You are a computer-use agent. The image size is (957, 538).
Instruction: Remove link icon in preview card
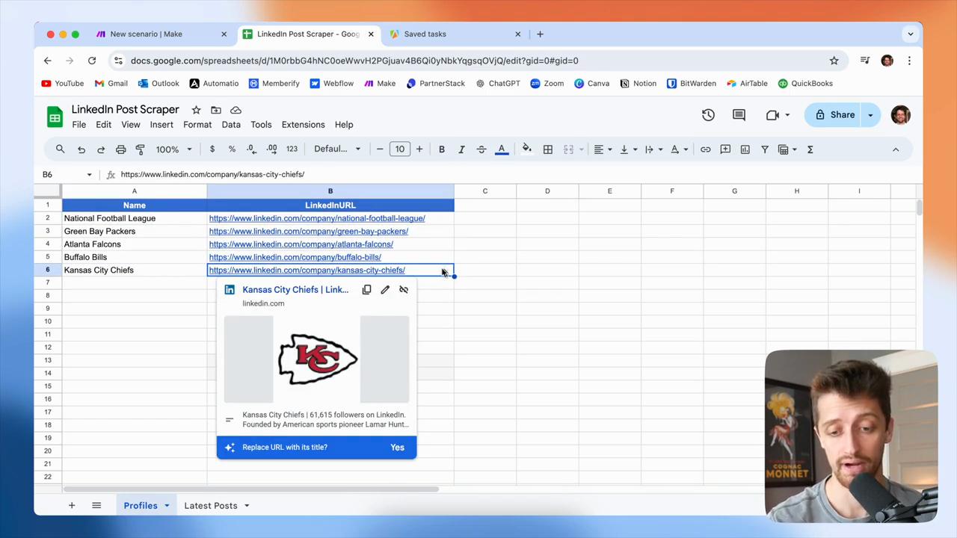click(x=404, y=290)
